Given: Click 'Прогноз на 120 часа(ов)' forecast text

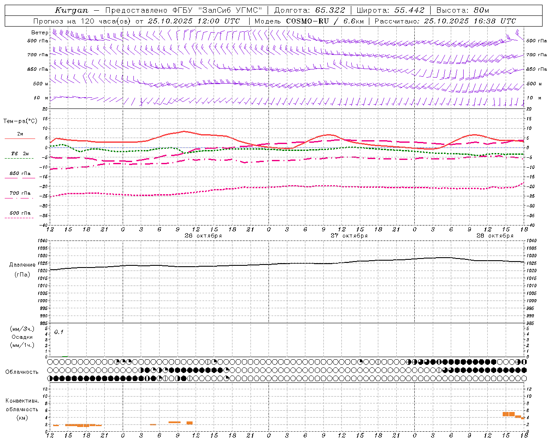Looking at the screenshot, I should point(82,21).
